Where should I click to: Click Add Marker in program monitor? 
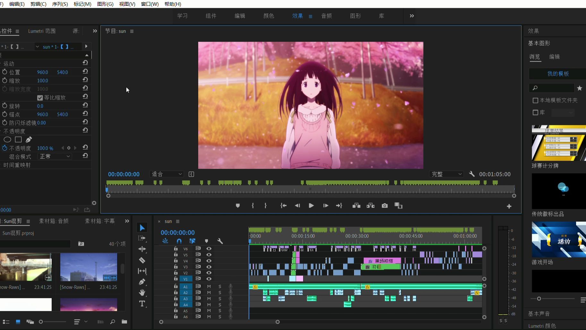click(238, 206)
